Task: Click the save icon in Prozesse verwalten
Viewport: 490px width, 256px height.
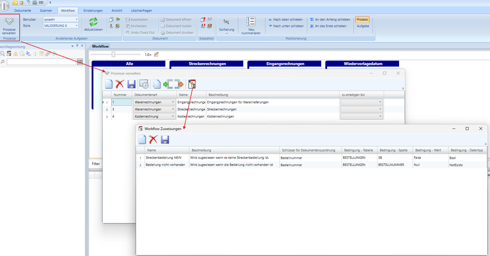Action: coord(131,84)
